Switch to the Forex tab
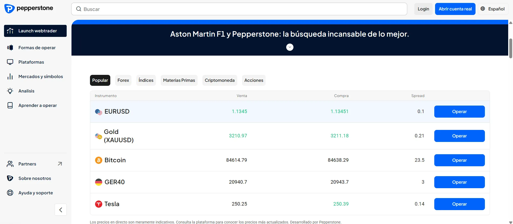513x224 pixels. [123, 80]
